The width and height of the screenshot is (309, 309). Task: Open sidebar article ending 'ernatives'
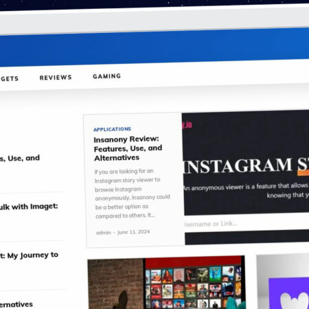pos(16,305)
